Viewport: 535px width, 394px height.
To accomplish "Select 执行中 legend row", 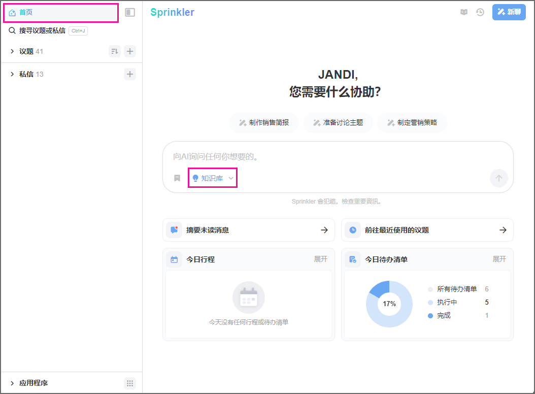I will (x=458, y=302).
